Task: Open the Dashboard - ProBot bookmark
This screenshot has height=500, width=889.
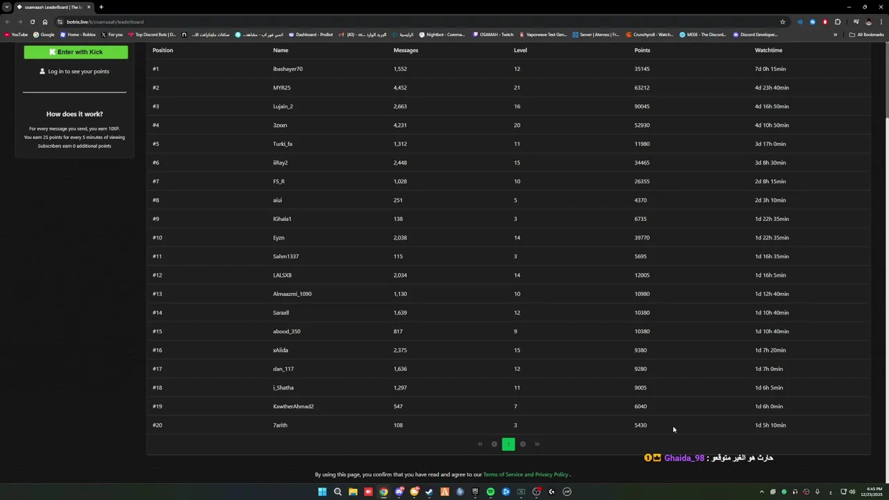Action: pos(310,35)
